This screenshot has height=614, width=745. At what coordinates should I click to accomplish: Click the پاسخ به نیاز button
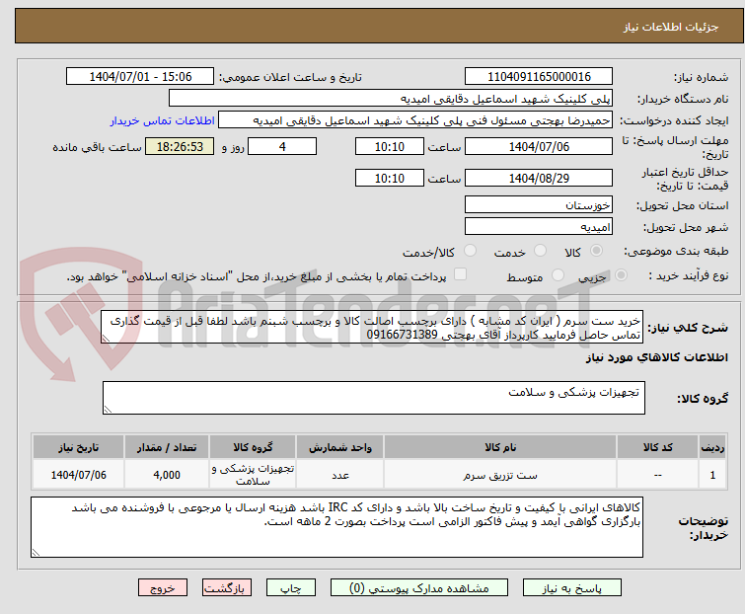[x=571, y=588]
